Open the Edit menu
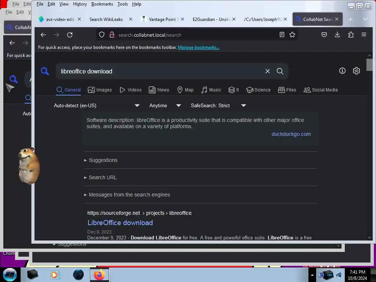The height and width of the screenshot is (282, 376). (x=51, y=4)
